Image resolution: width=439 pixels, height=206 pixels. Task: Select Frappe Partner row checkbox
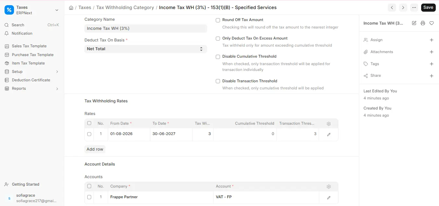click(x=89, y=197)
